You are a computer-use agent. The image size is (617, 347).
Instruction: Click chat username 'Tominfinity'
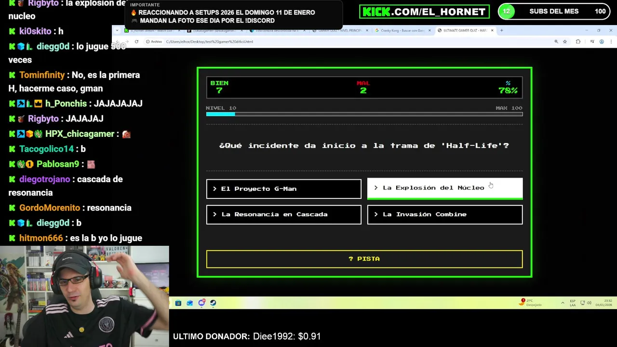pos(42,75)
